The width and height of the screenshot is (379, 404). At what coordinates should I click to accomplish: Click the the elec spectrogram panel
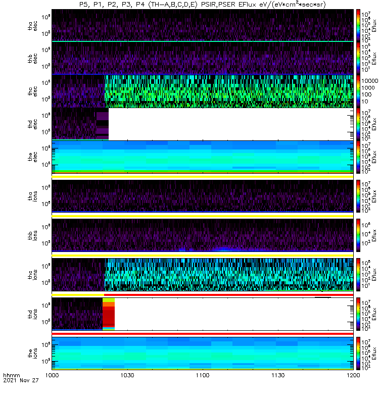click(202, 158)
